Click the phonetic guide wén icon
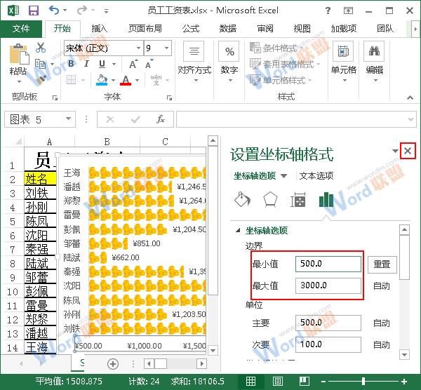Screen dimensions: 421x390 pyautogui.click(x=156, y=80)
